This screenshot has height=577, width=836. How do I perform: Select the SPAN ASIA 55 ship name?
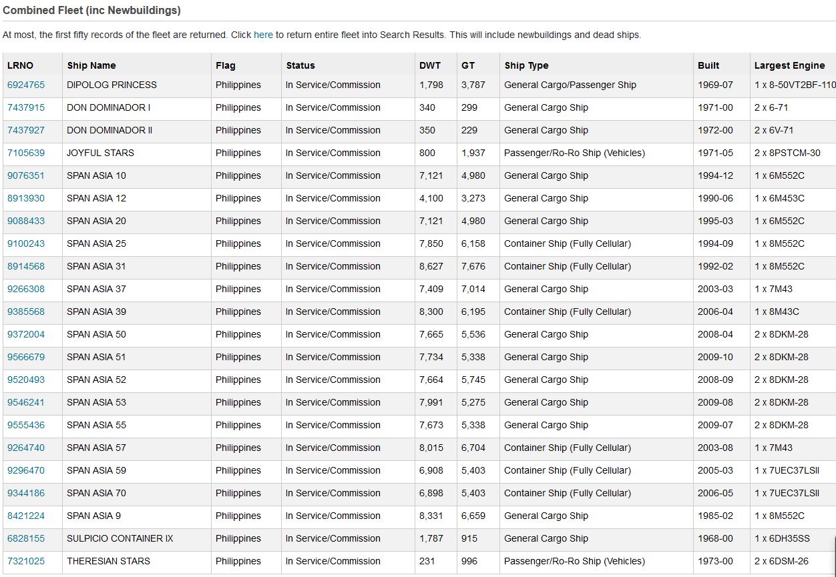(96, 425)
